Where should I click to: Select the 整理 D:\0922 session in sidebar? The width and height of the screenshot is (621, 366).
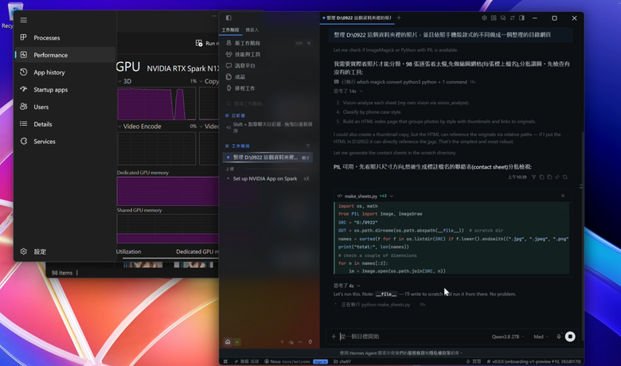268,158
